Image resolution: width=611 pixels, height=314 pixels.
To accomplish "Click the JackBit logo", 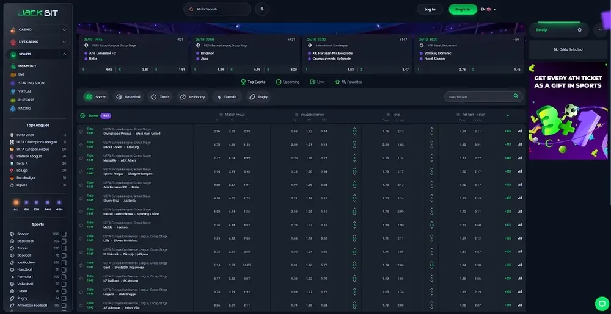I will point(38,13).
